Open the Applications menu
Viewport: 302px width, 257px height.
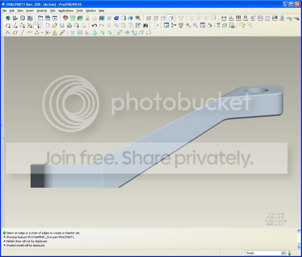[66, 11]
